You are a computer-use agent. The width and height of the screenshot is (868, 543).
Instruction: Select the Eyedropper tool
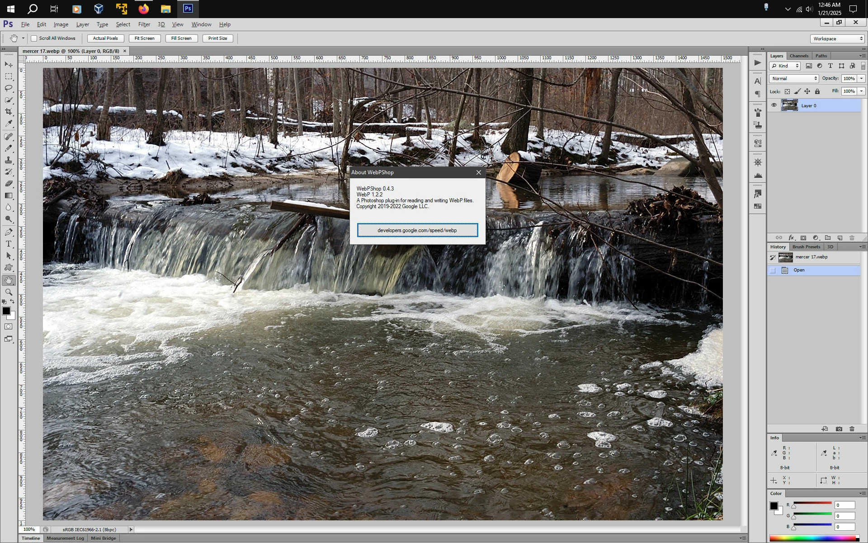coord(9,123)
